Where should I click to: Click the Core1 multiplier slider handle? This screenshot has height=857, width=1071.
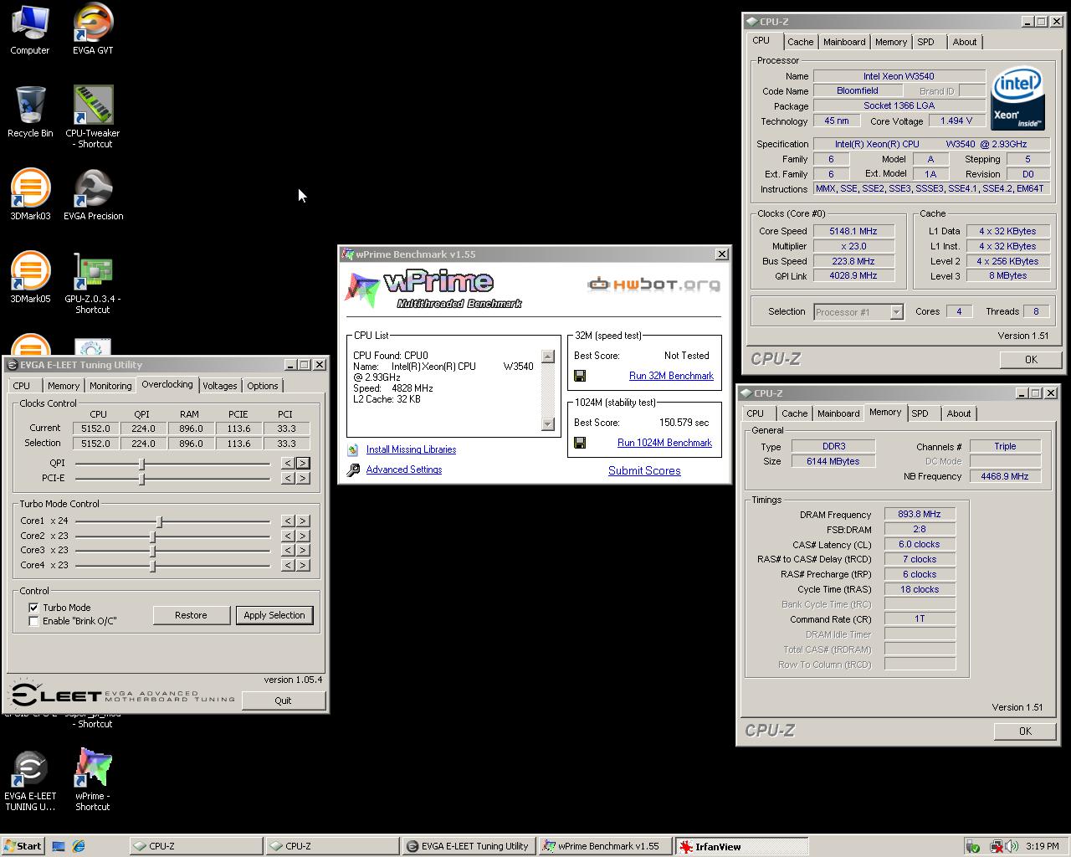(159, 521)
